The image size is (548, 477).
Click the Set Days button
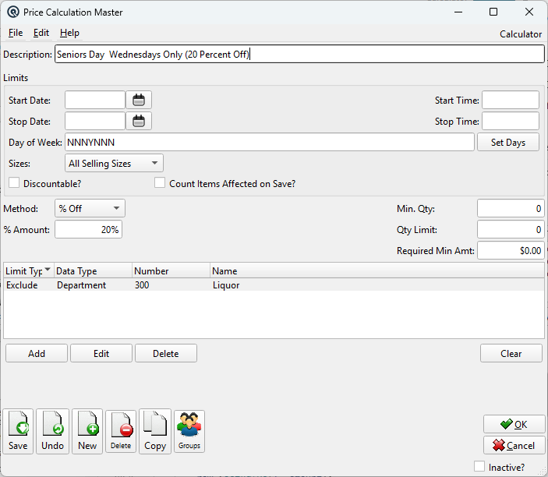pyautogui.click(x=508, y=142)
